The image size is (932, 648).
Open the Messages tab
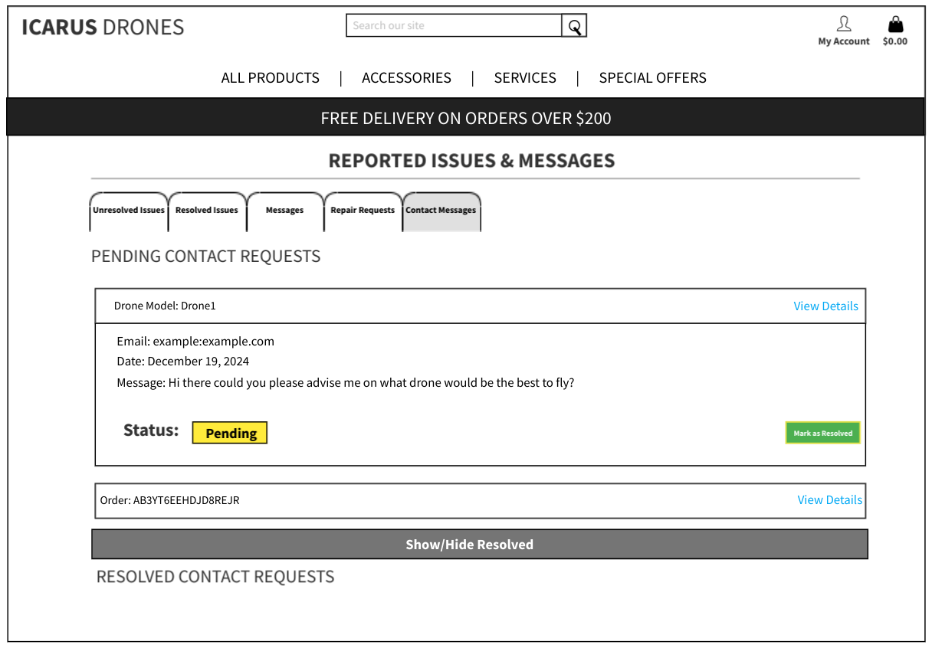(x=285, y=211)
